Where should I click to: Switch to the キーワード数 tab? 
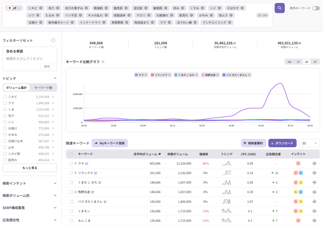(x=43, y=87)
